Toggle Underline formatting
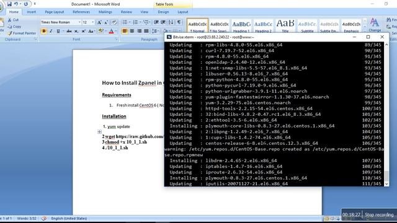The width and height of the screenshot is (397, 223). [58, 31]
